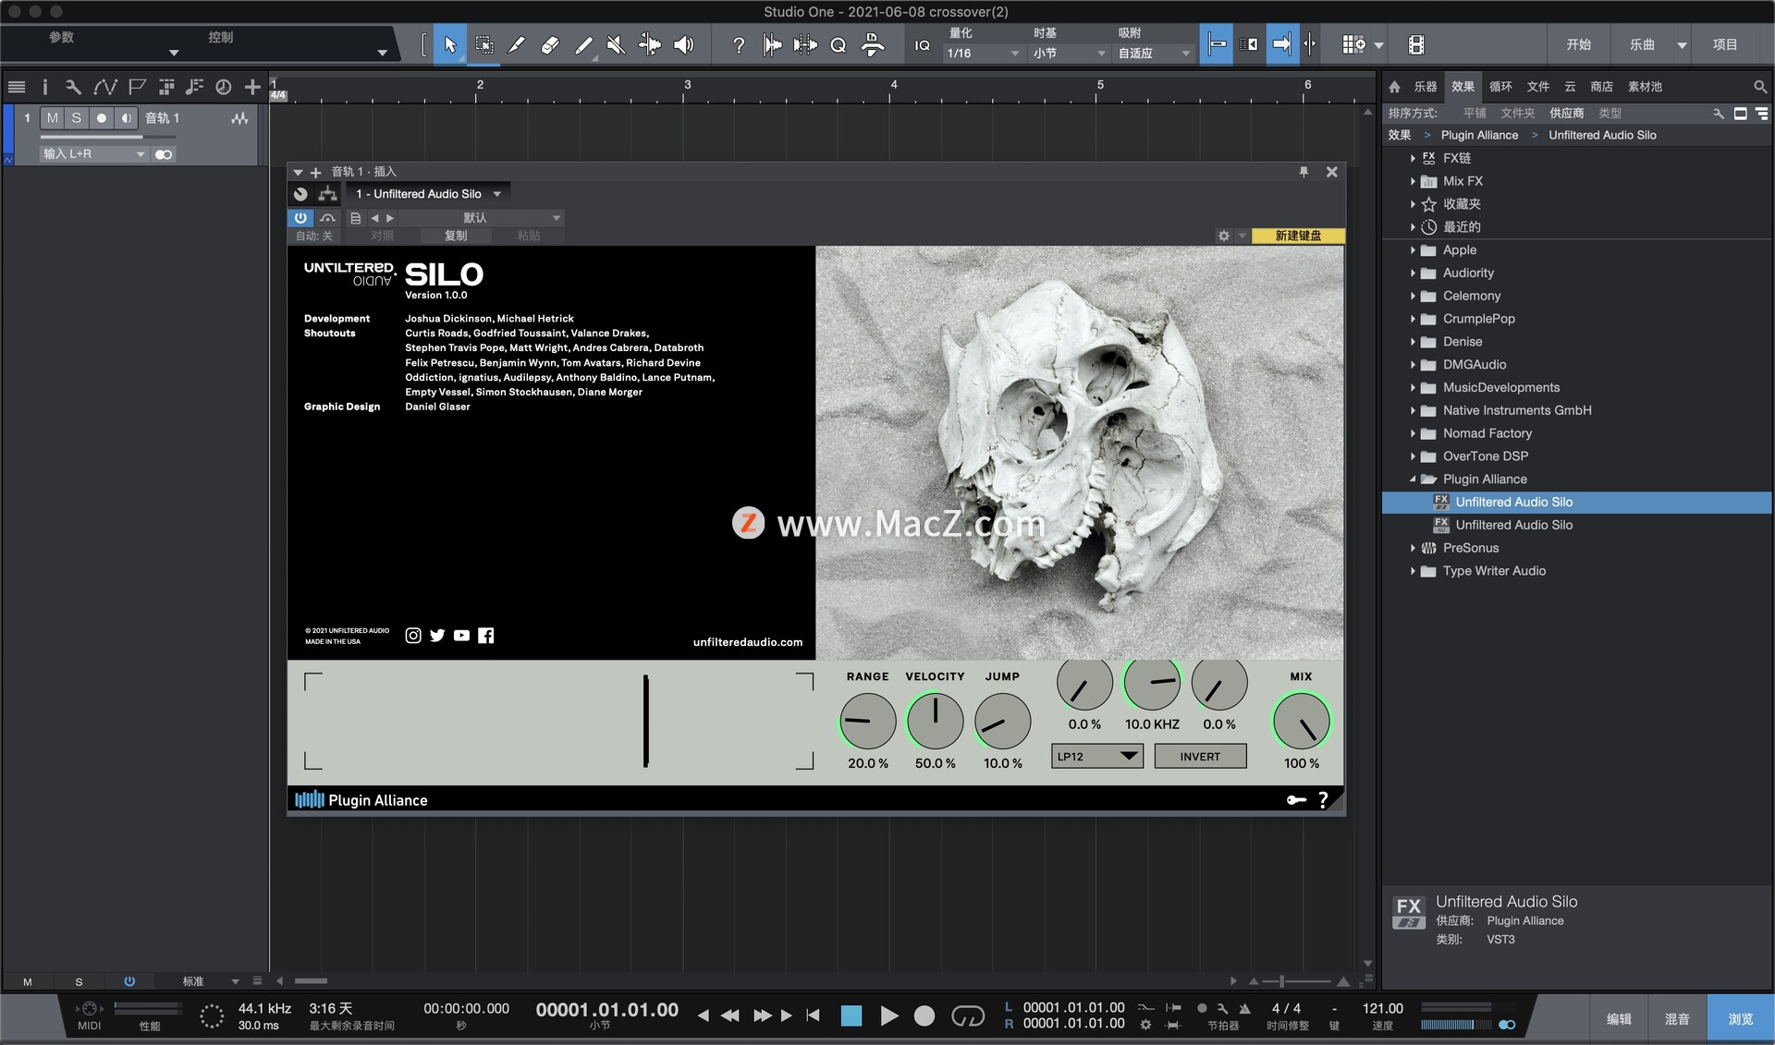Toggle plugin power bypass button
Screen dimensions: 1775x1045
click(300, 218)
